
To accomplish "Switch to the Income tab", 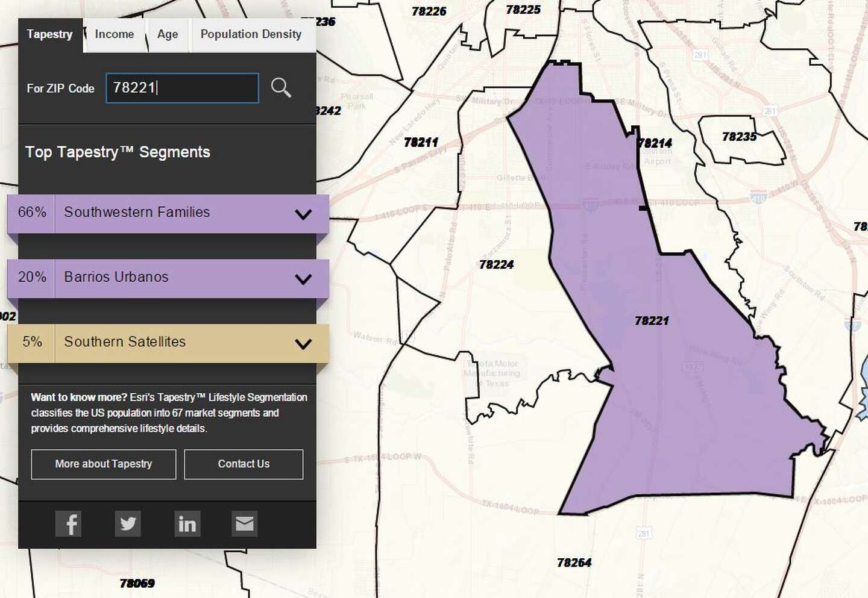I will [115, 34].
